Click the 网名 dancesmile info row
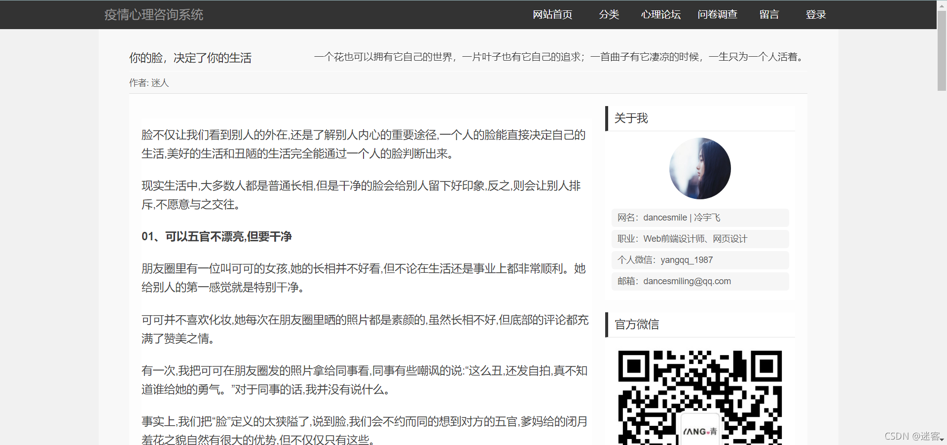 tap(699, 218)
